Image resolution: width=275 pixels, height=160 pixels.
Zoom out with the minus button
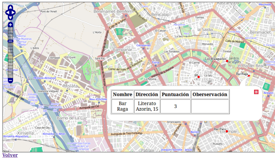pos(10,80)
